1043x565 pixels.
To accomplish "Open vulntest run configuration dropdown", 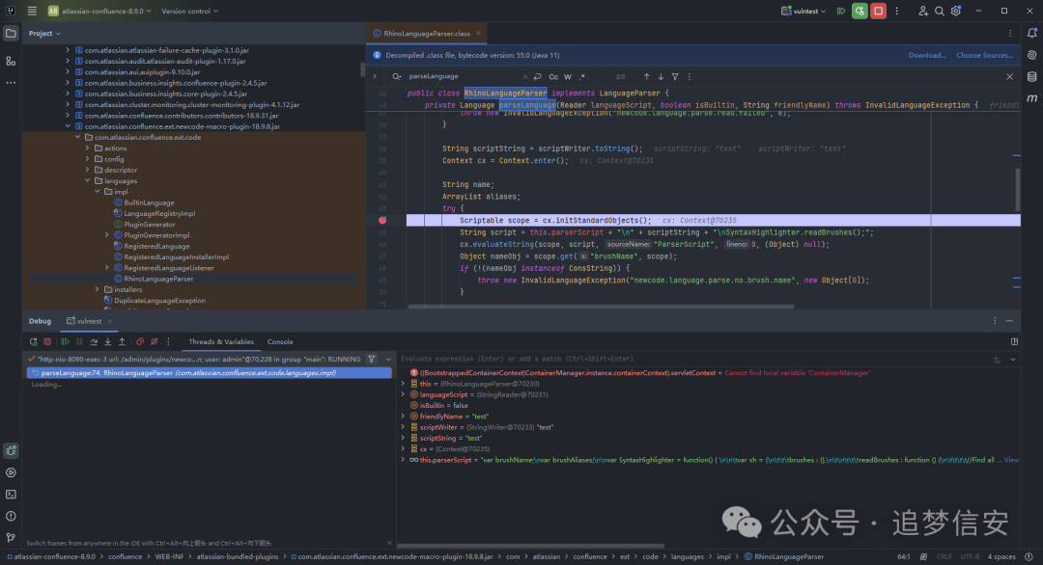I will point(803,11).
